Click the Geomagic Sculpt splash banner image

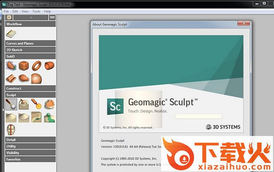coord(171,84)
